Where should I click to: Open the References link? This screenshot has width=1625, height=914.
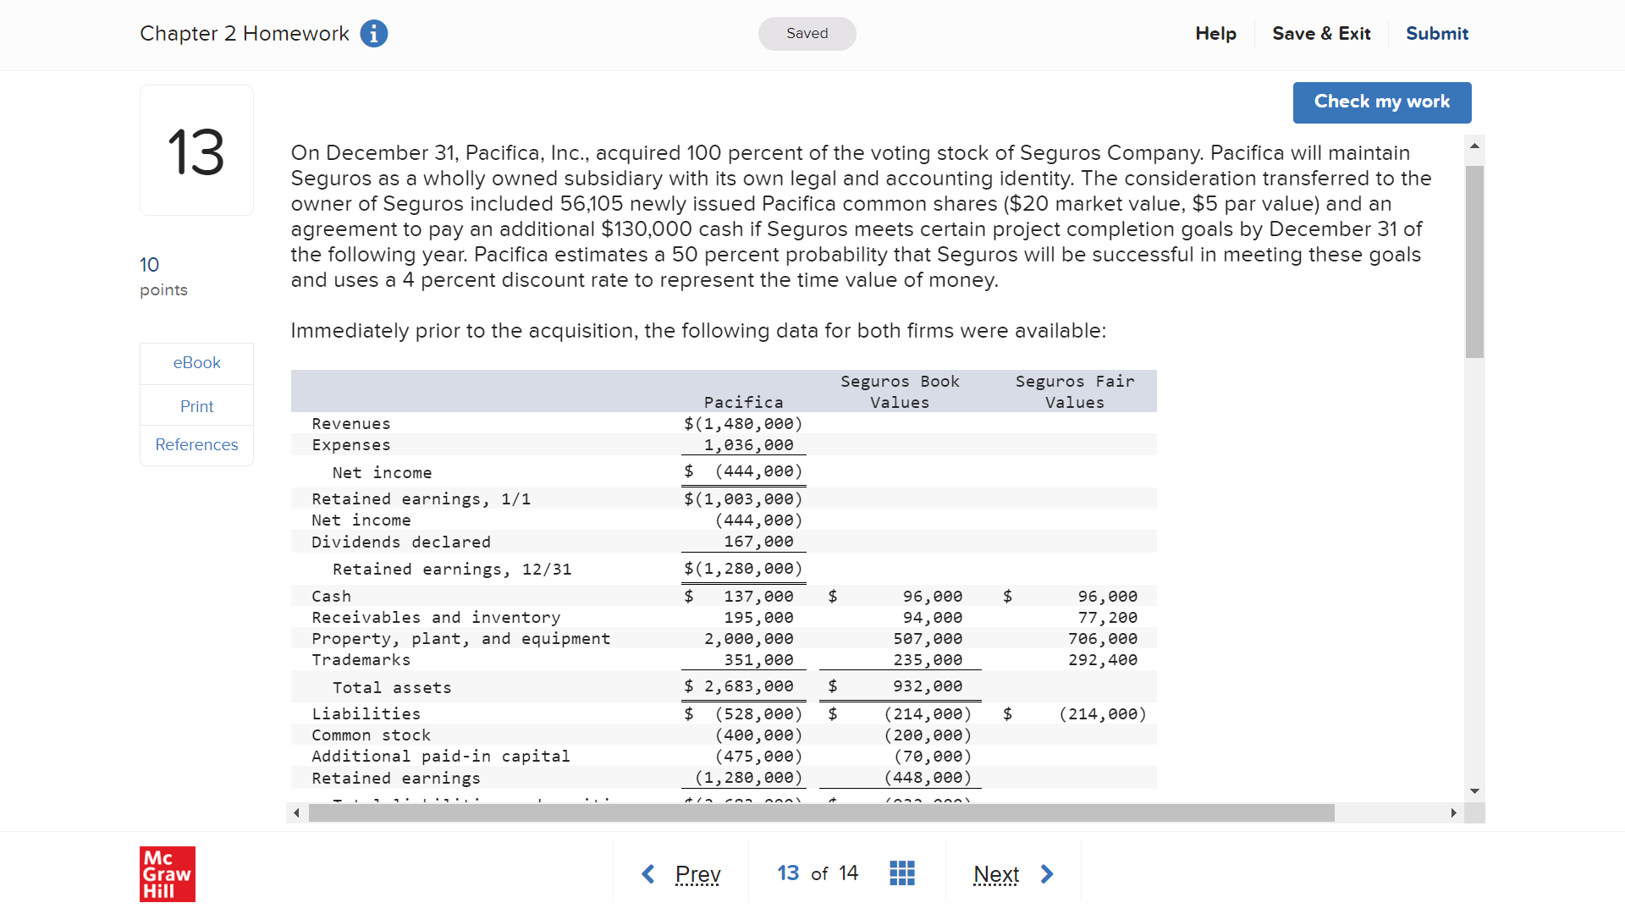[196, 445]
